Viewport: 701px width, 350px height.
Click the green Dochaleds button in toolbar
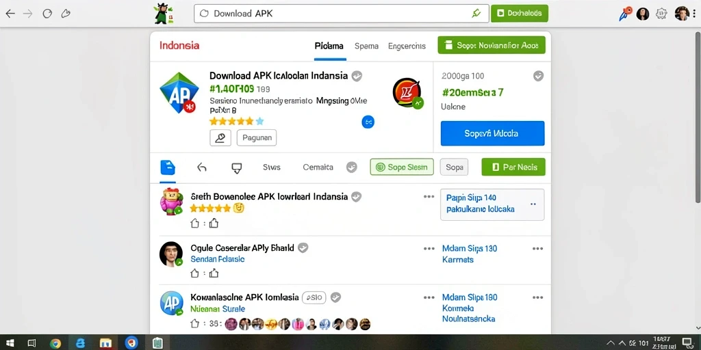[520, 14]
